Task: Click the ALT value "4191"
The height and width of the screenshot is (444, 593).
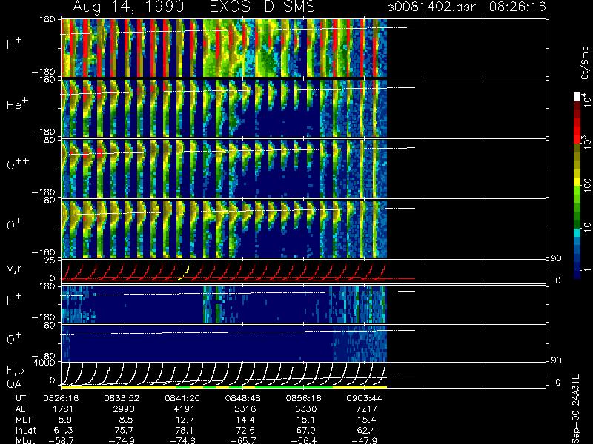Action: (185, 409)
